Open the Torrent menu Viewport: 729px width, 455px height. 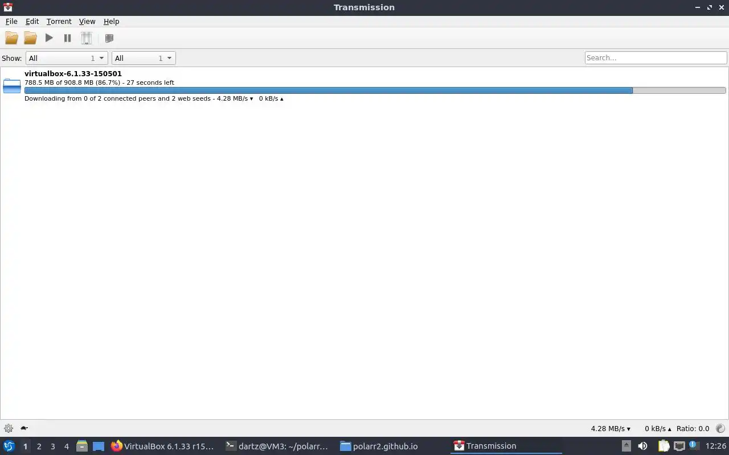coord(59,21)
